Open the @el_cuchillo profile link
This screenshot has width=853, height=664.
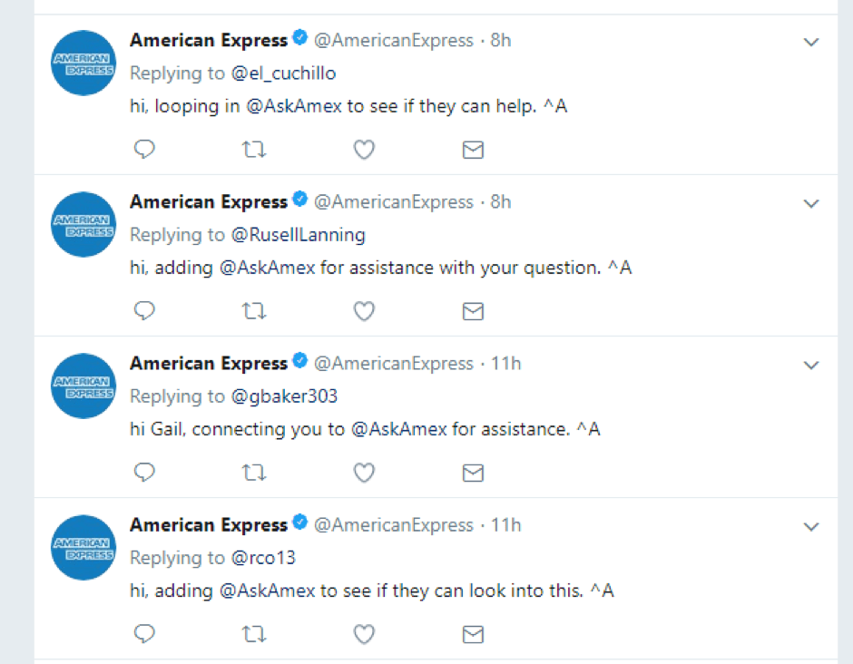tap(283, 73)
